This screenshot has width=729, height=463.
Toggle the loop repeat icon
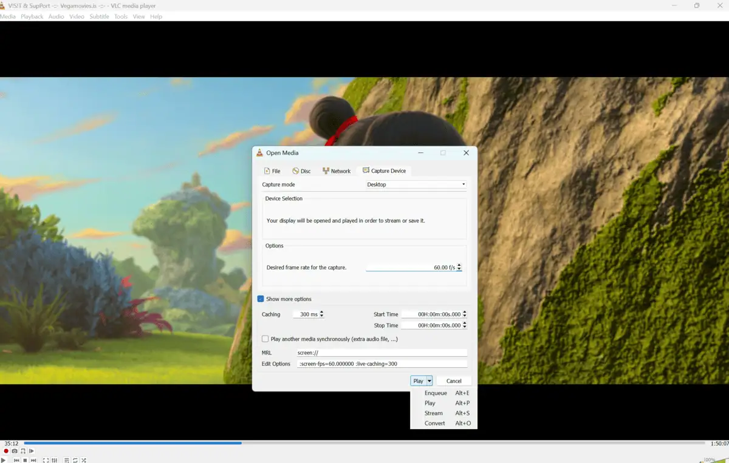pyautogui.click(x=75, y=460)
